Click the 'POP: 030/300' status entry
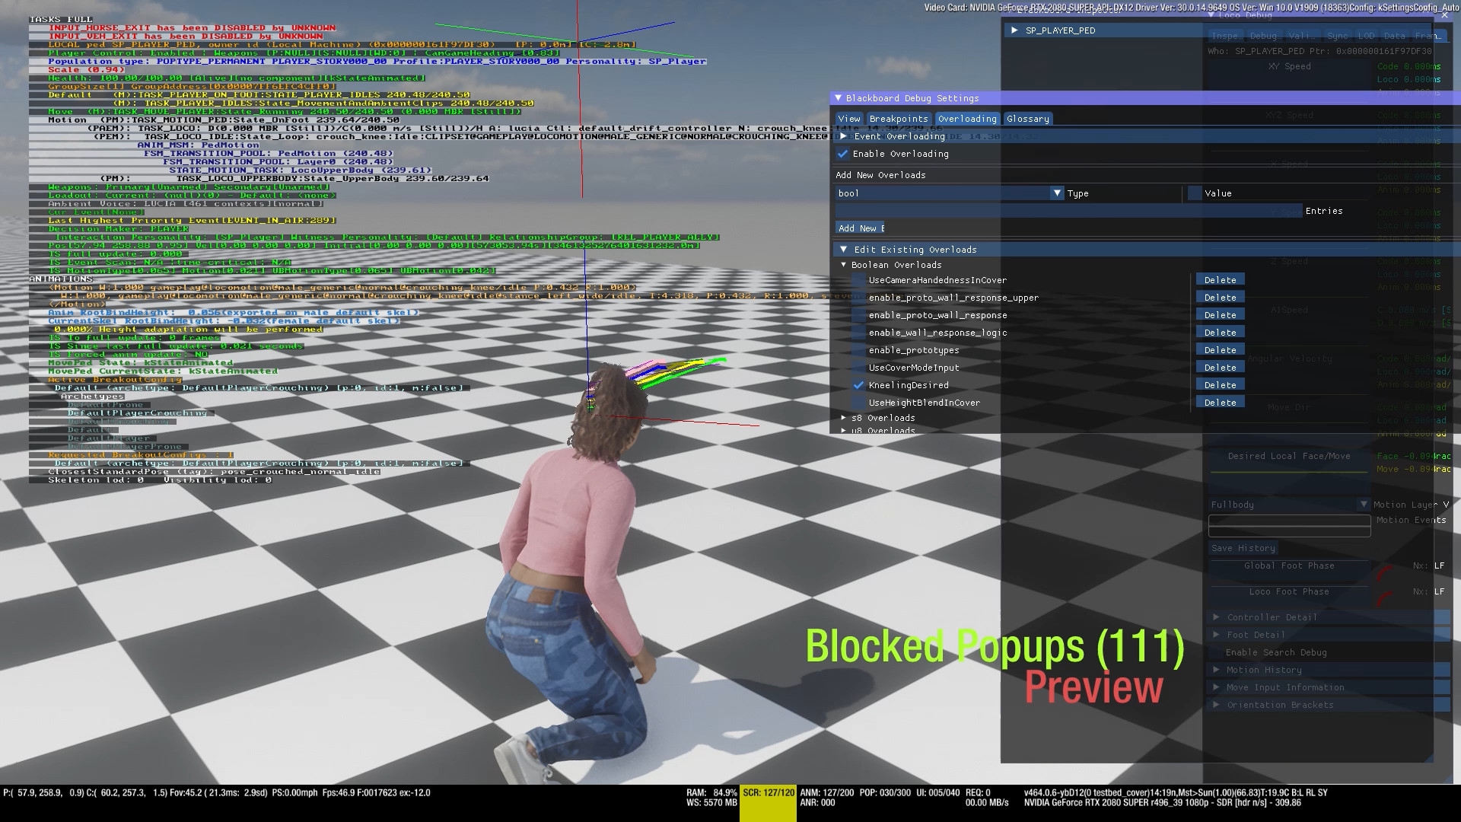This screenshot has height=822, width=1461. click(885, 793)
